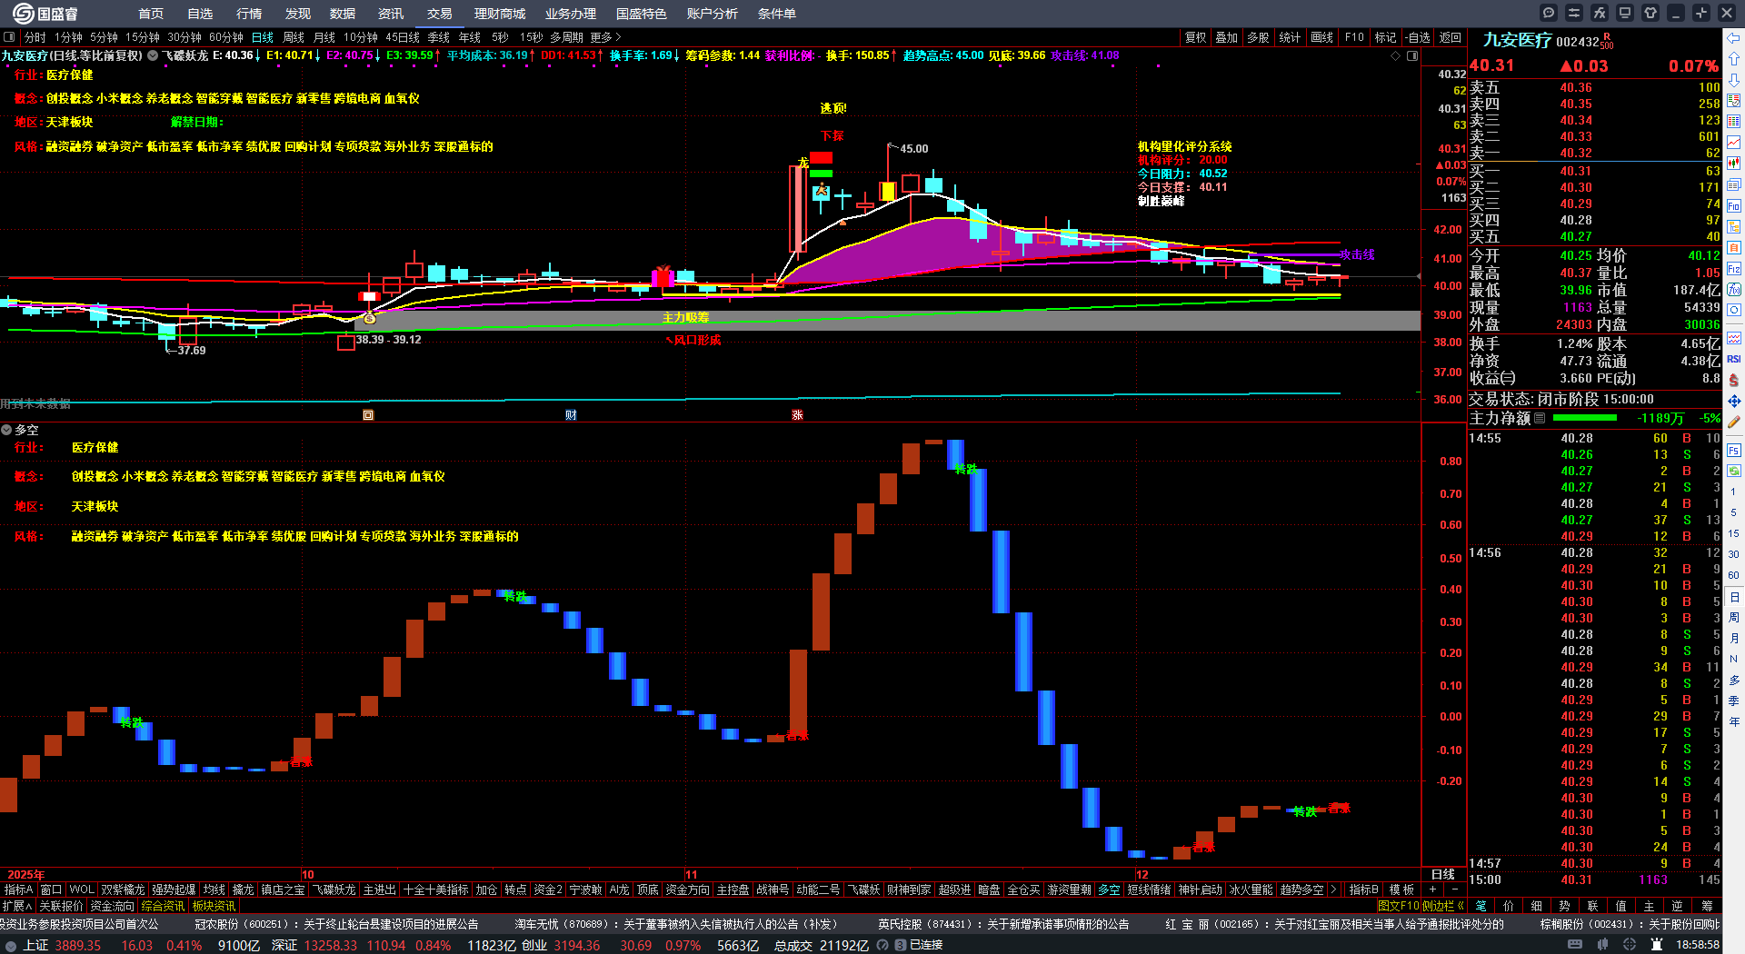1745x954 pixels.
Task: Expand 更多 period options
Action: [605, 37]
